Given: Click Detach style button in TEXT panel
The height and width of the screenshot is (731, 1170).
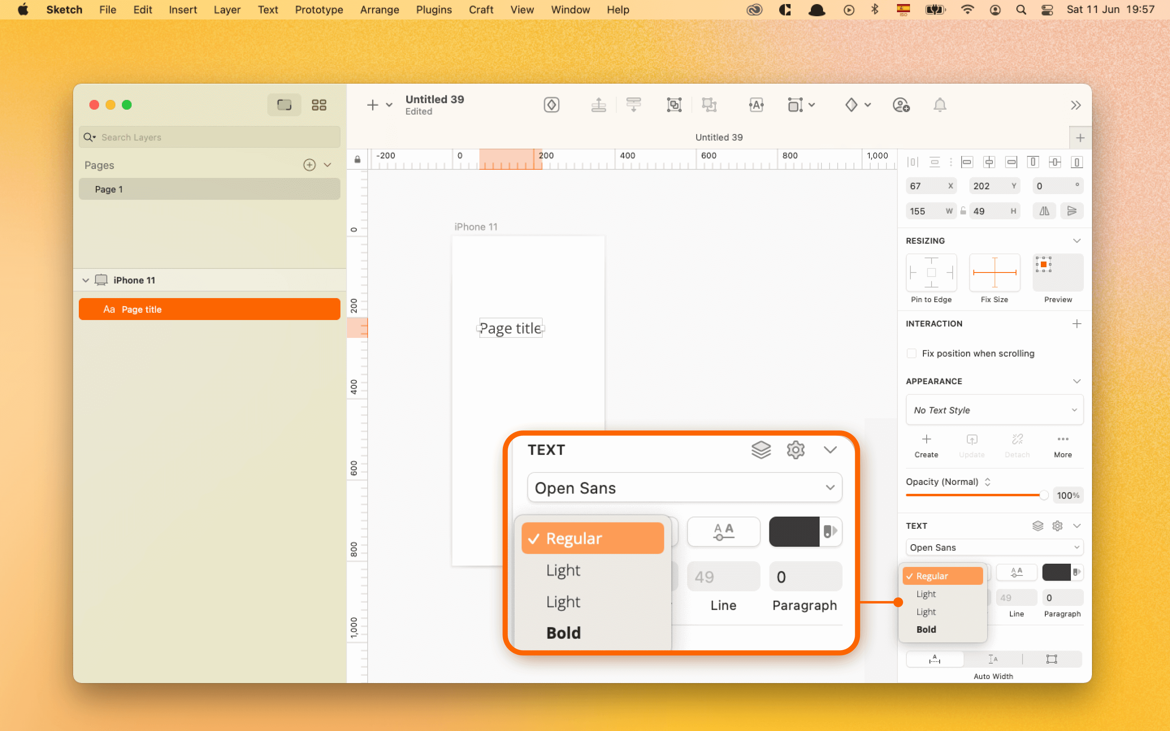Looking at the screenshot, I should pyautogui.click(x=1017, y=445).
